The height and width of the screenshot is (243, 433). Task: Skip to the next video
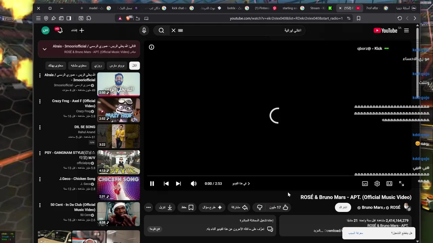coord(178,184)
